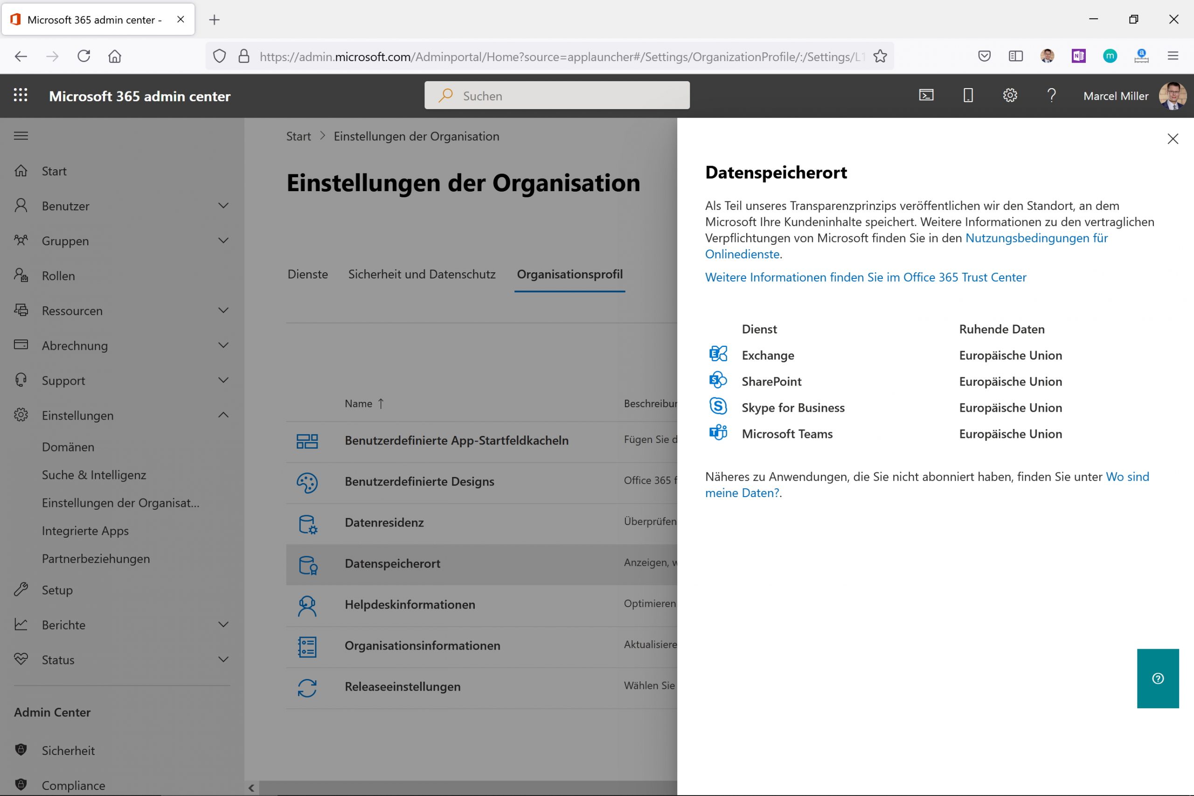Switch to Sicherheit und Datenschutz tab
The image size is (1194, 796).
pos(421,274)
